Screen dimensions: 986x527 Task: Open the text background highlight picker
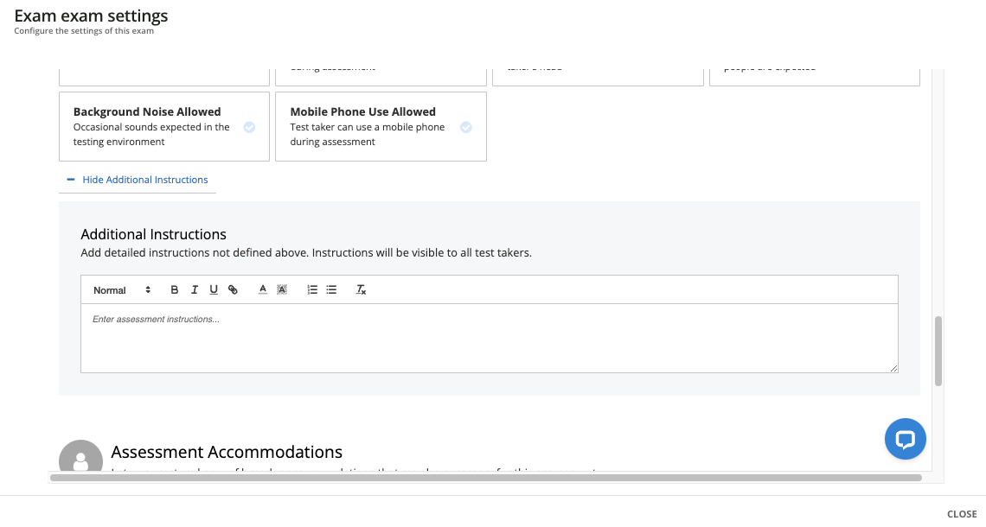pos(282,290)
